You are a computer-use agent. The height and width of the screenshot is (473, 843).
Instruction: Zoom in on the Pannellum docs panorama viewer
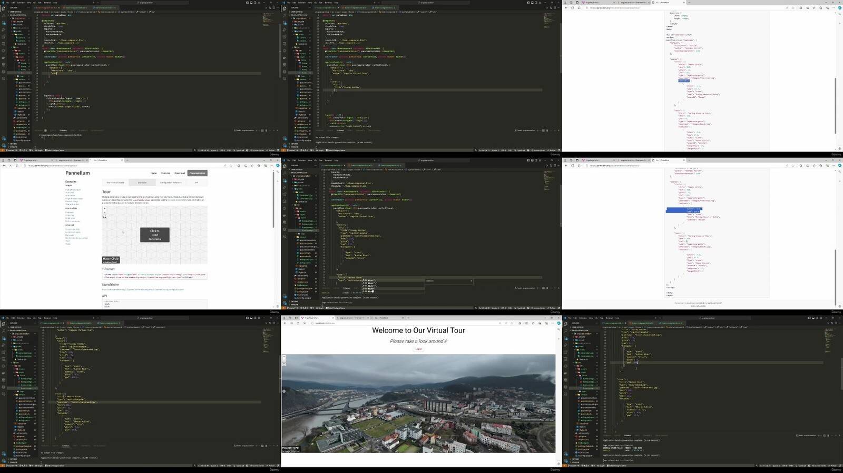(104, 208)
